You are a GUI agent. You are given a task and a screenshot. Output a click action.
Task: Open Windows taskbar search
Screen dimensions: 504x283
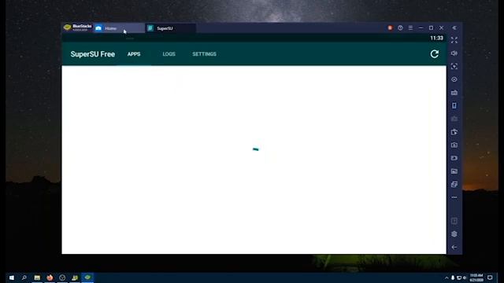click(24, 277)
